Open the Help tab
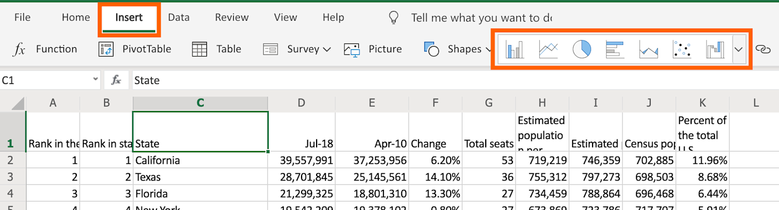 coord(333,17)
